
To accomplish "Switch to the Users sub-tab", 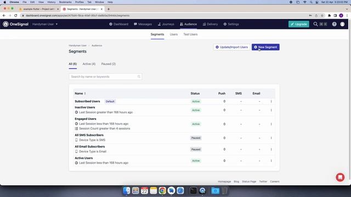I will click(x=173, y=34).
